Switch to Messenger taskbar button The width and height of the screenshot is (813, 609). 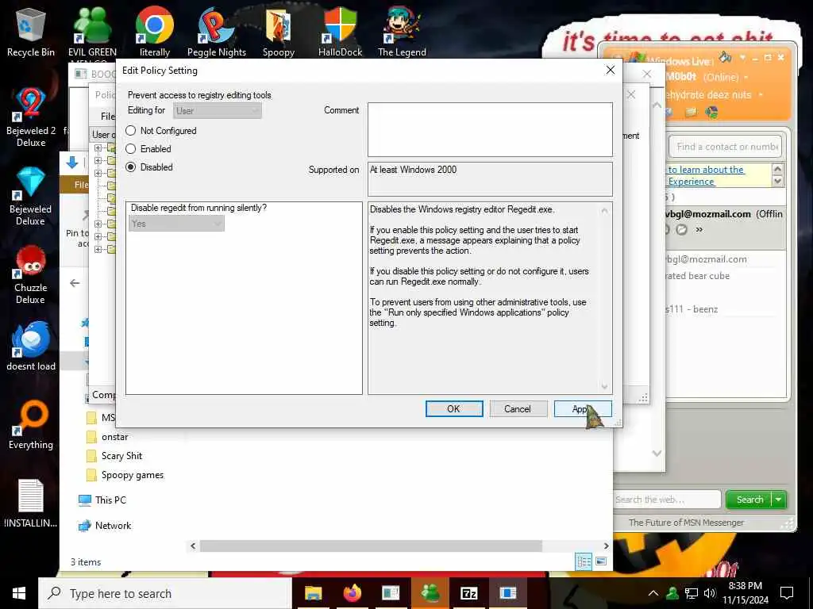[430, 593]
